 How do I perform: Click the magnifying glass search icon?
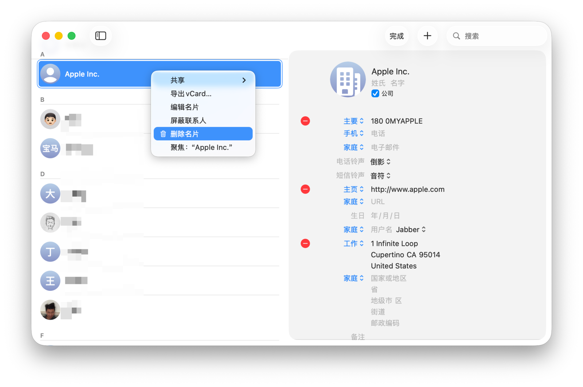(x=456, y=36)
